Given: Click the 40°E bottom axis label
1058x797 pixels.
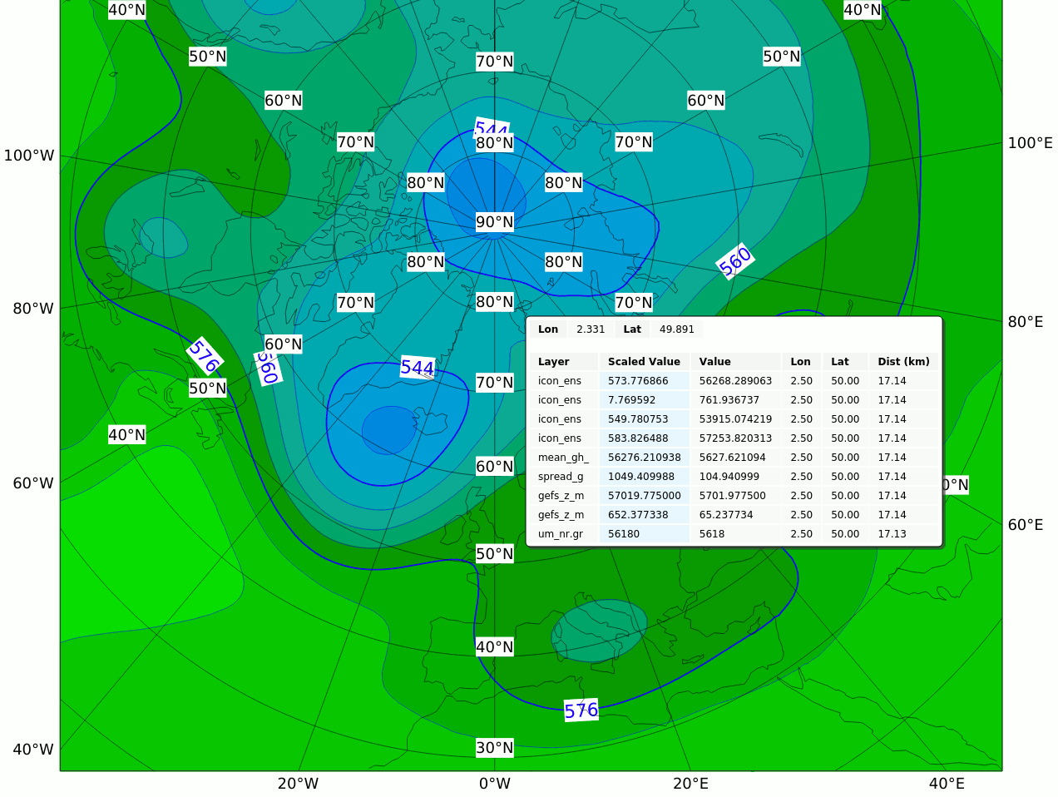Looking at the screenshot, I should 947,784.
